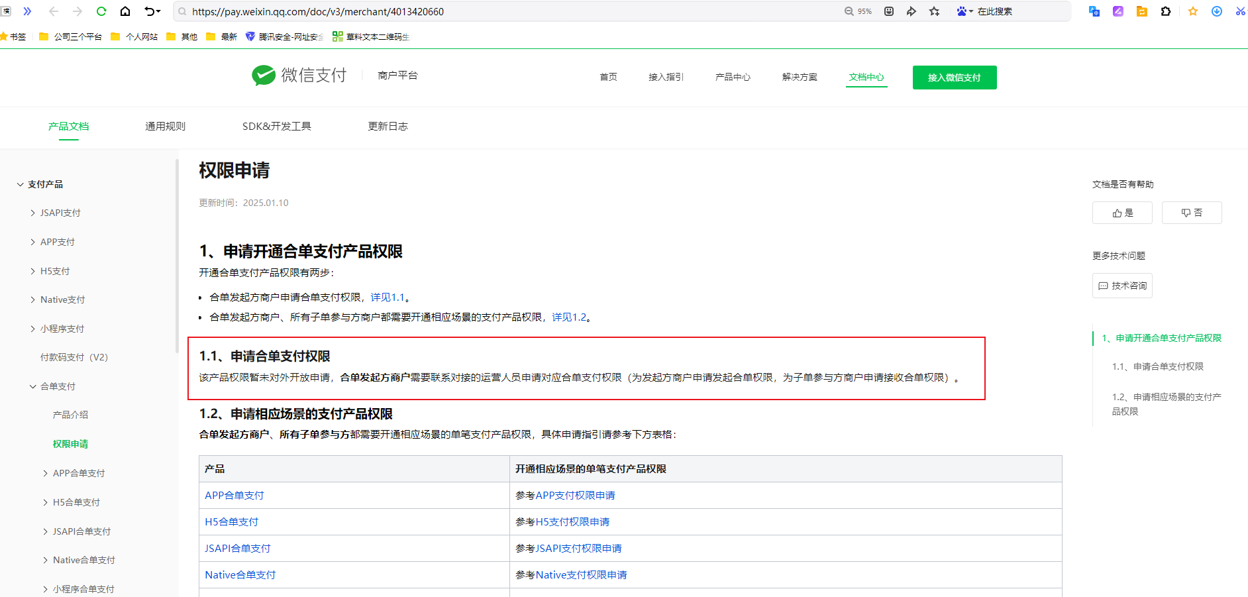Screen dimensions: 1248x597
Task: Open 首页 in the top navigation
Action: [608, 77]
